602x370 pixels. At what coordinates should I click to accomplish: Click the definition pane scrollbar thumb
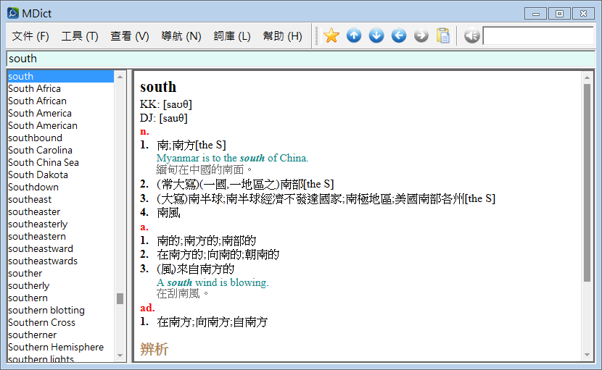point(587,183)
